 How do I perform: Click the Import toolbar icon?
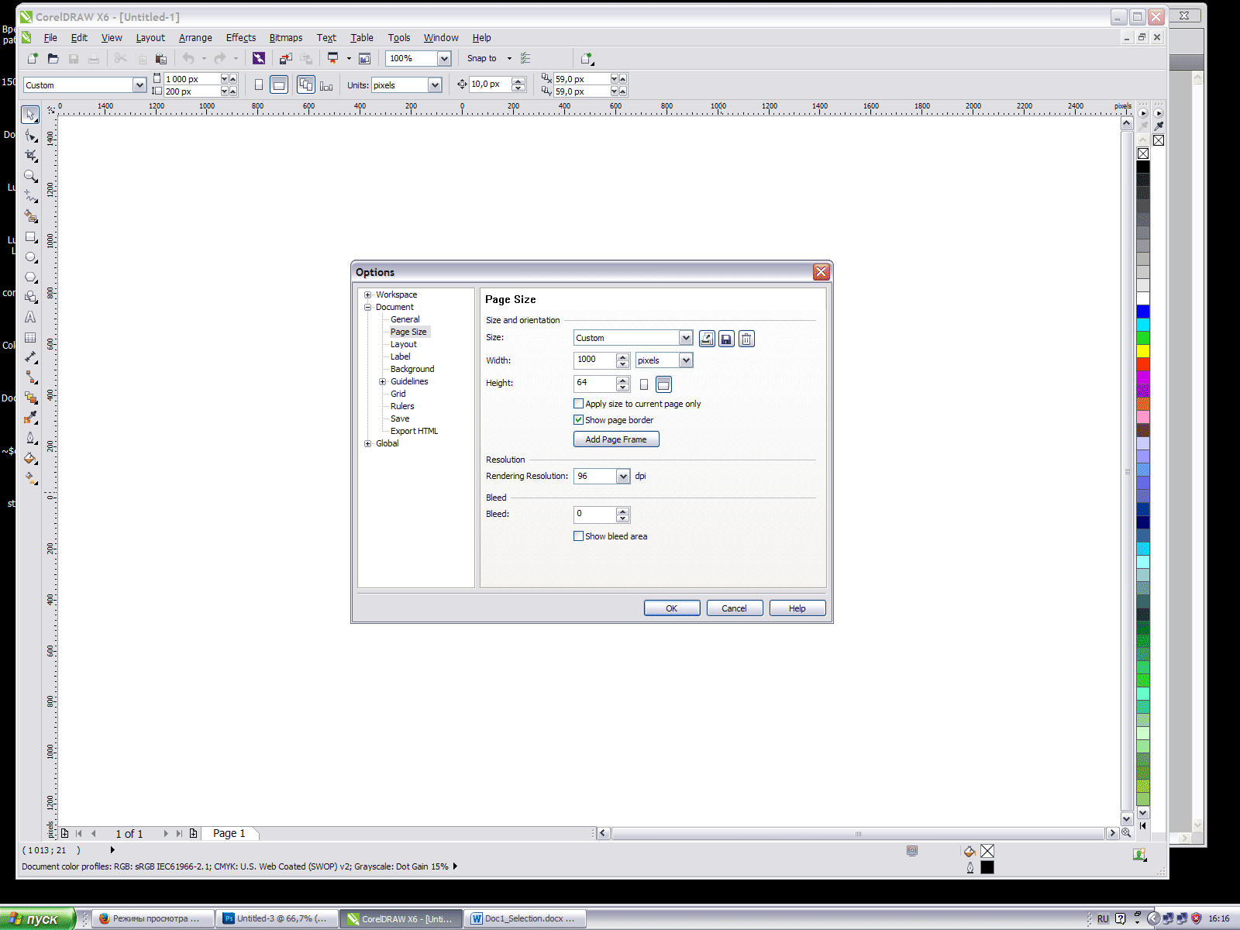[x=286, y=58]
